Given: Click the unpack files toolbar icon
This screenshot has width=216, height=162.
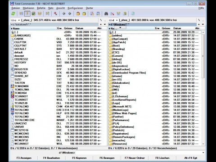Looking at the screenshot, I should click(84, 13).
